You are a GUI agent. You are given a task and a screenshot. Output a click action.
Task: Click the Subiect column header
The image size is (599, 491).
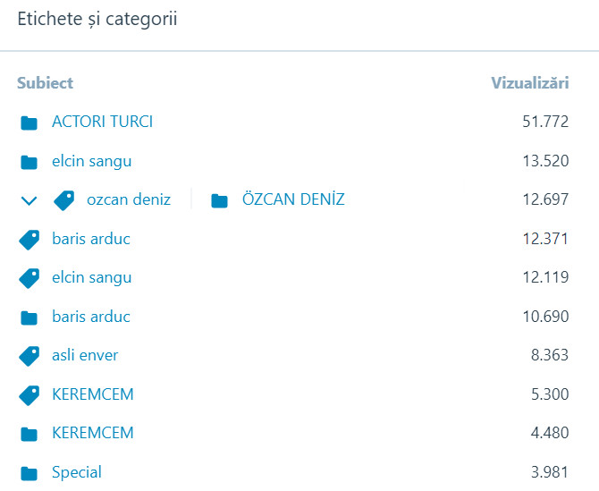point(45,83)
